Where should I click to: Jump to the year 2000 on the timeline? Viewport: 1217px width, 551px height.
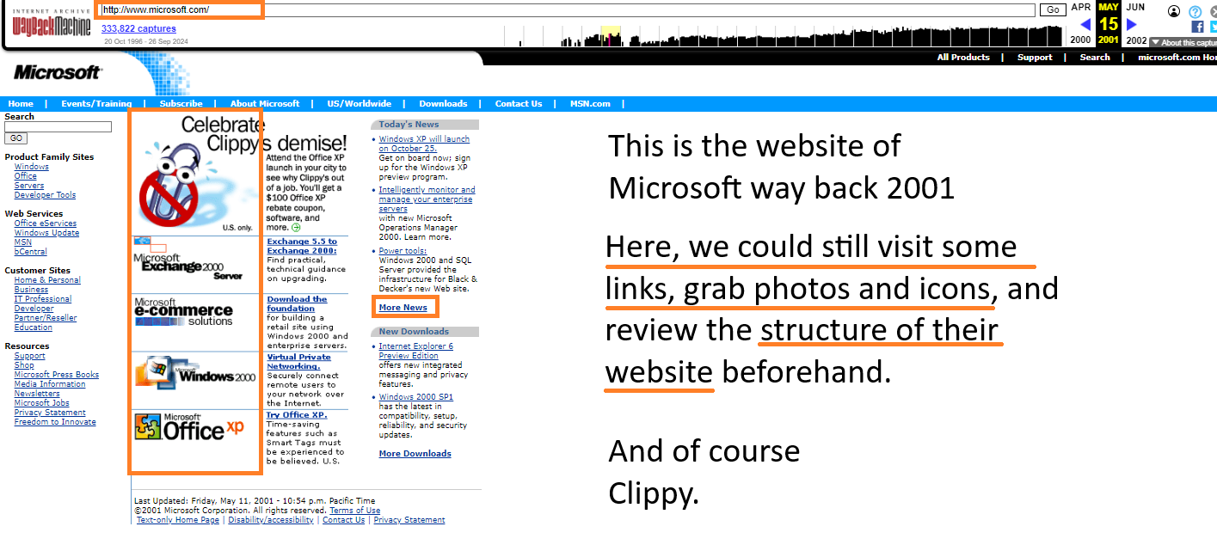1080,40
